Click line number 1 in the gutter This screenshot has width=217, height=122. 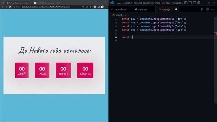point(116,19)
